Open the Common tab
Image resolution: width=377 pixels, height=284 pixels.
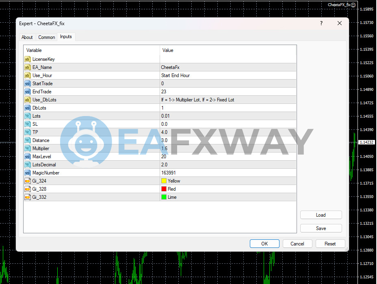pos(47,37)
